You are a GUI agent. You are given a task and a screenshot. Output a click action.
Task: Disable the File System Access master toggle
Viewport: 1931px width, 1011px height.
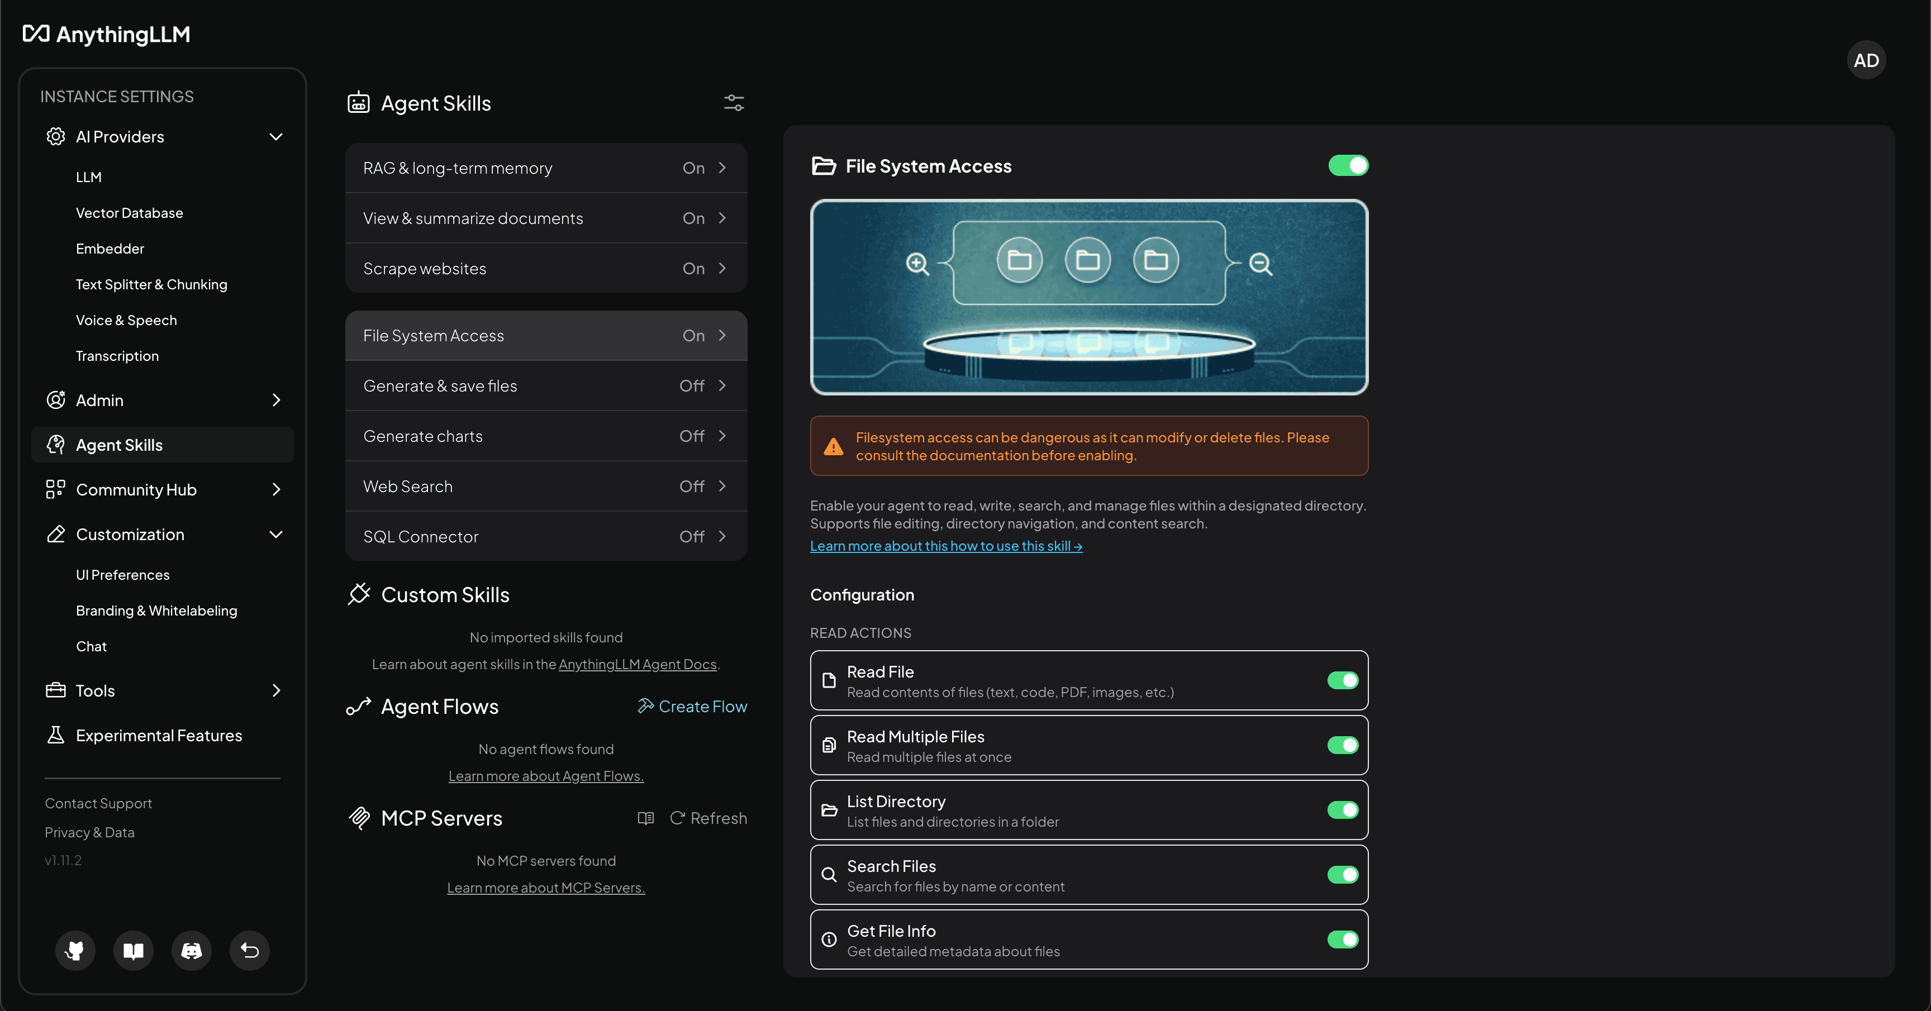coord(1347,166)
